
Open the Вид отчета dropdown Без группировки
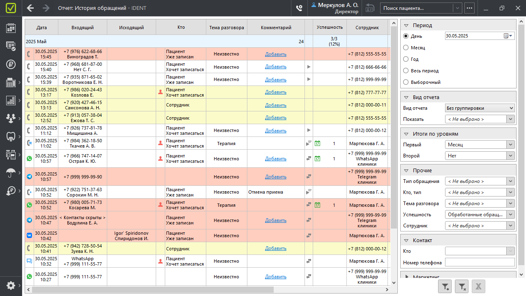click(480, 108)
